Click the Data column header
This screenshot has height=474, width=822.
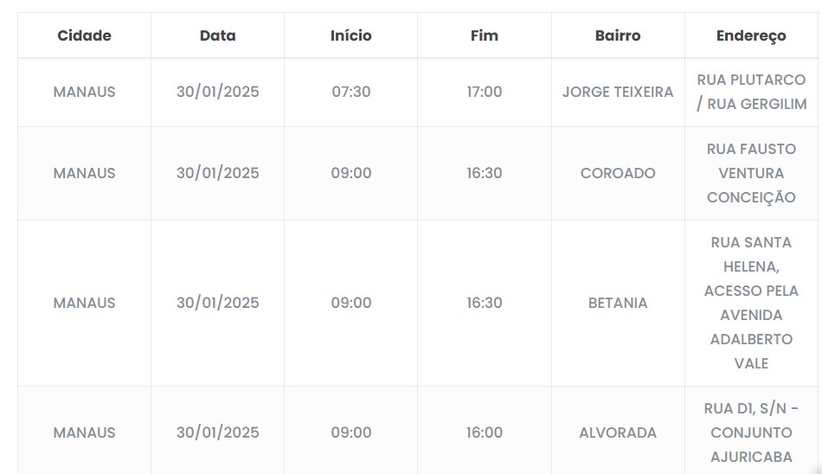(x=217, y=35)
